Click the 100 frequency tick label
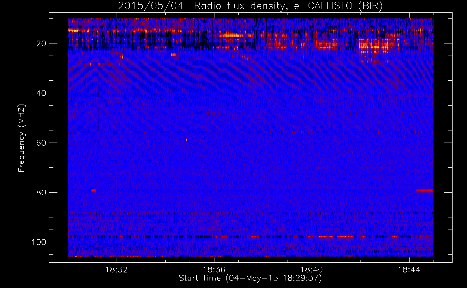467x288 pixels. pos(39,242)
